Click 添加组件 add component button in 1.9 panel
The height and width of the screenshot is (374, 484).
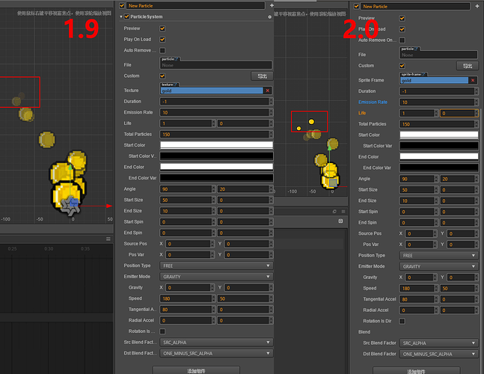(x=196, y=370)
